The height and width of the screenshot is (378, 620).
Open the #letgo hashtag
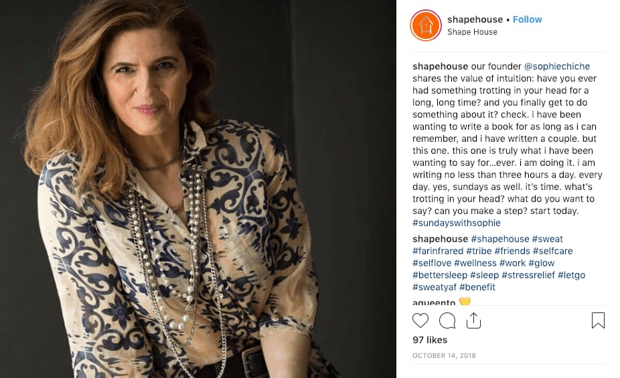coord(571,275)
